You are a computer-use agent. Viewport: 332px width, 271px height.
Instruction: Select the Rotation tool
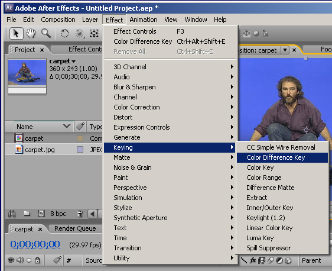pos(64,34)
